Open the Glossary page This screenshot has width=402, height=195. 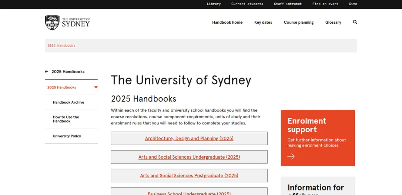coord(333,22)
